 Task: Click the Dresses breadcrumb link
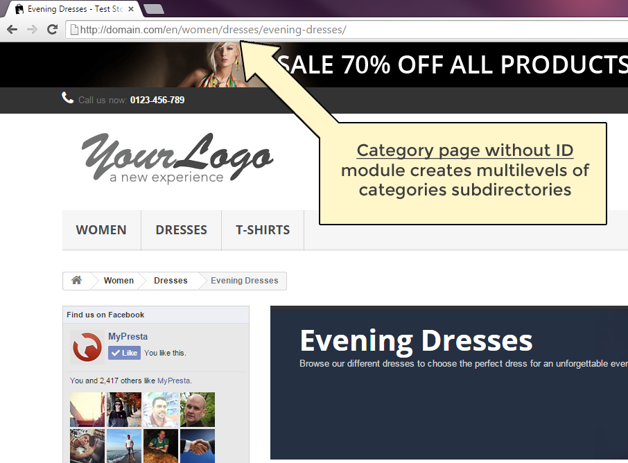pyautogui.click(x=171, y=280)
